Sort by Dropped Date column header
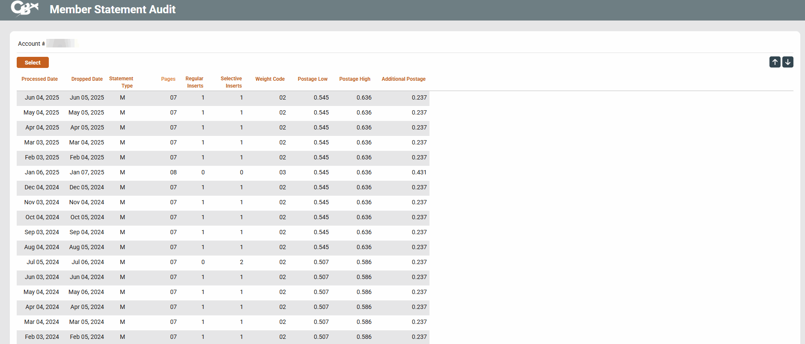This screenshot has height=344, width=805. click(x=87, y=79)
